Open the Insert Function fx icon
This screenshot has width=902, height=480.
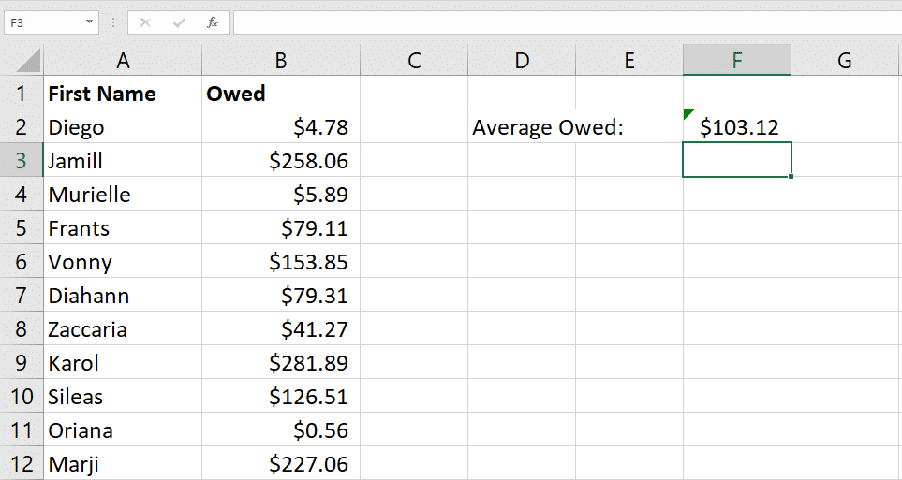213,22
